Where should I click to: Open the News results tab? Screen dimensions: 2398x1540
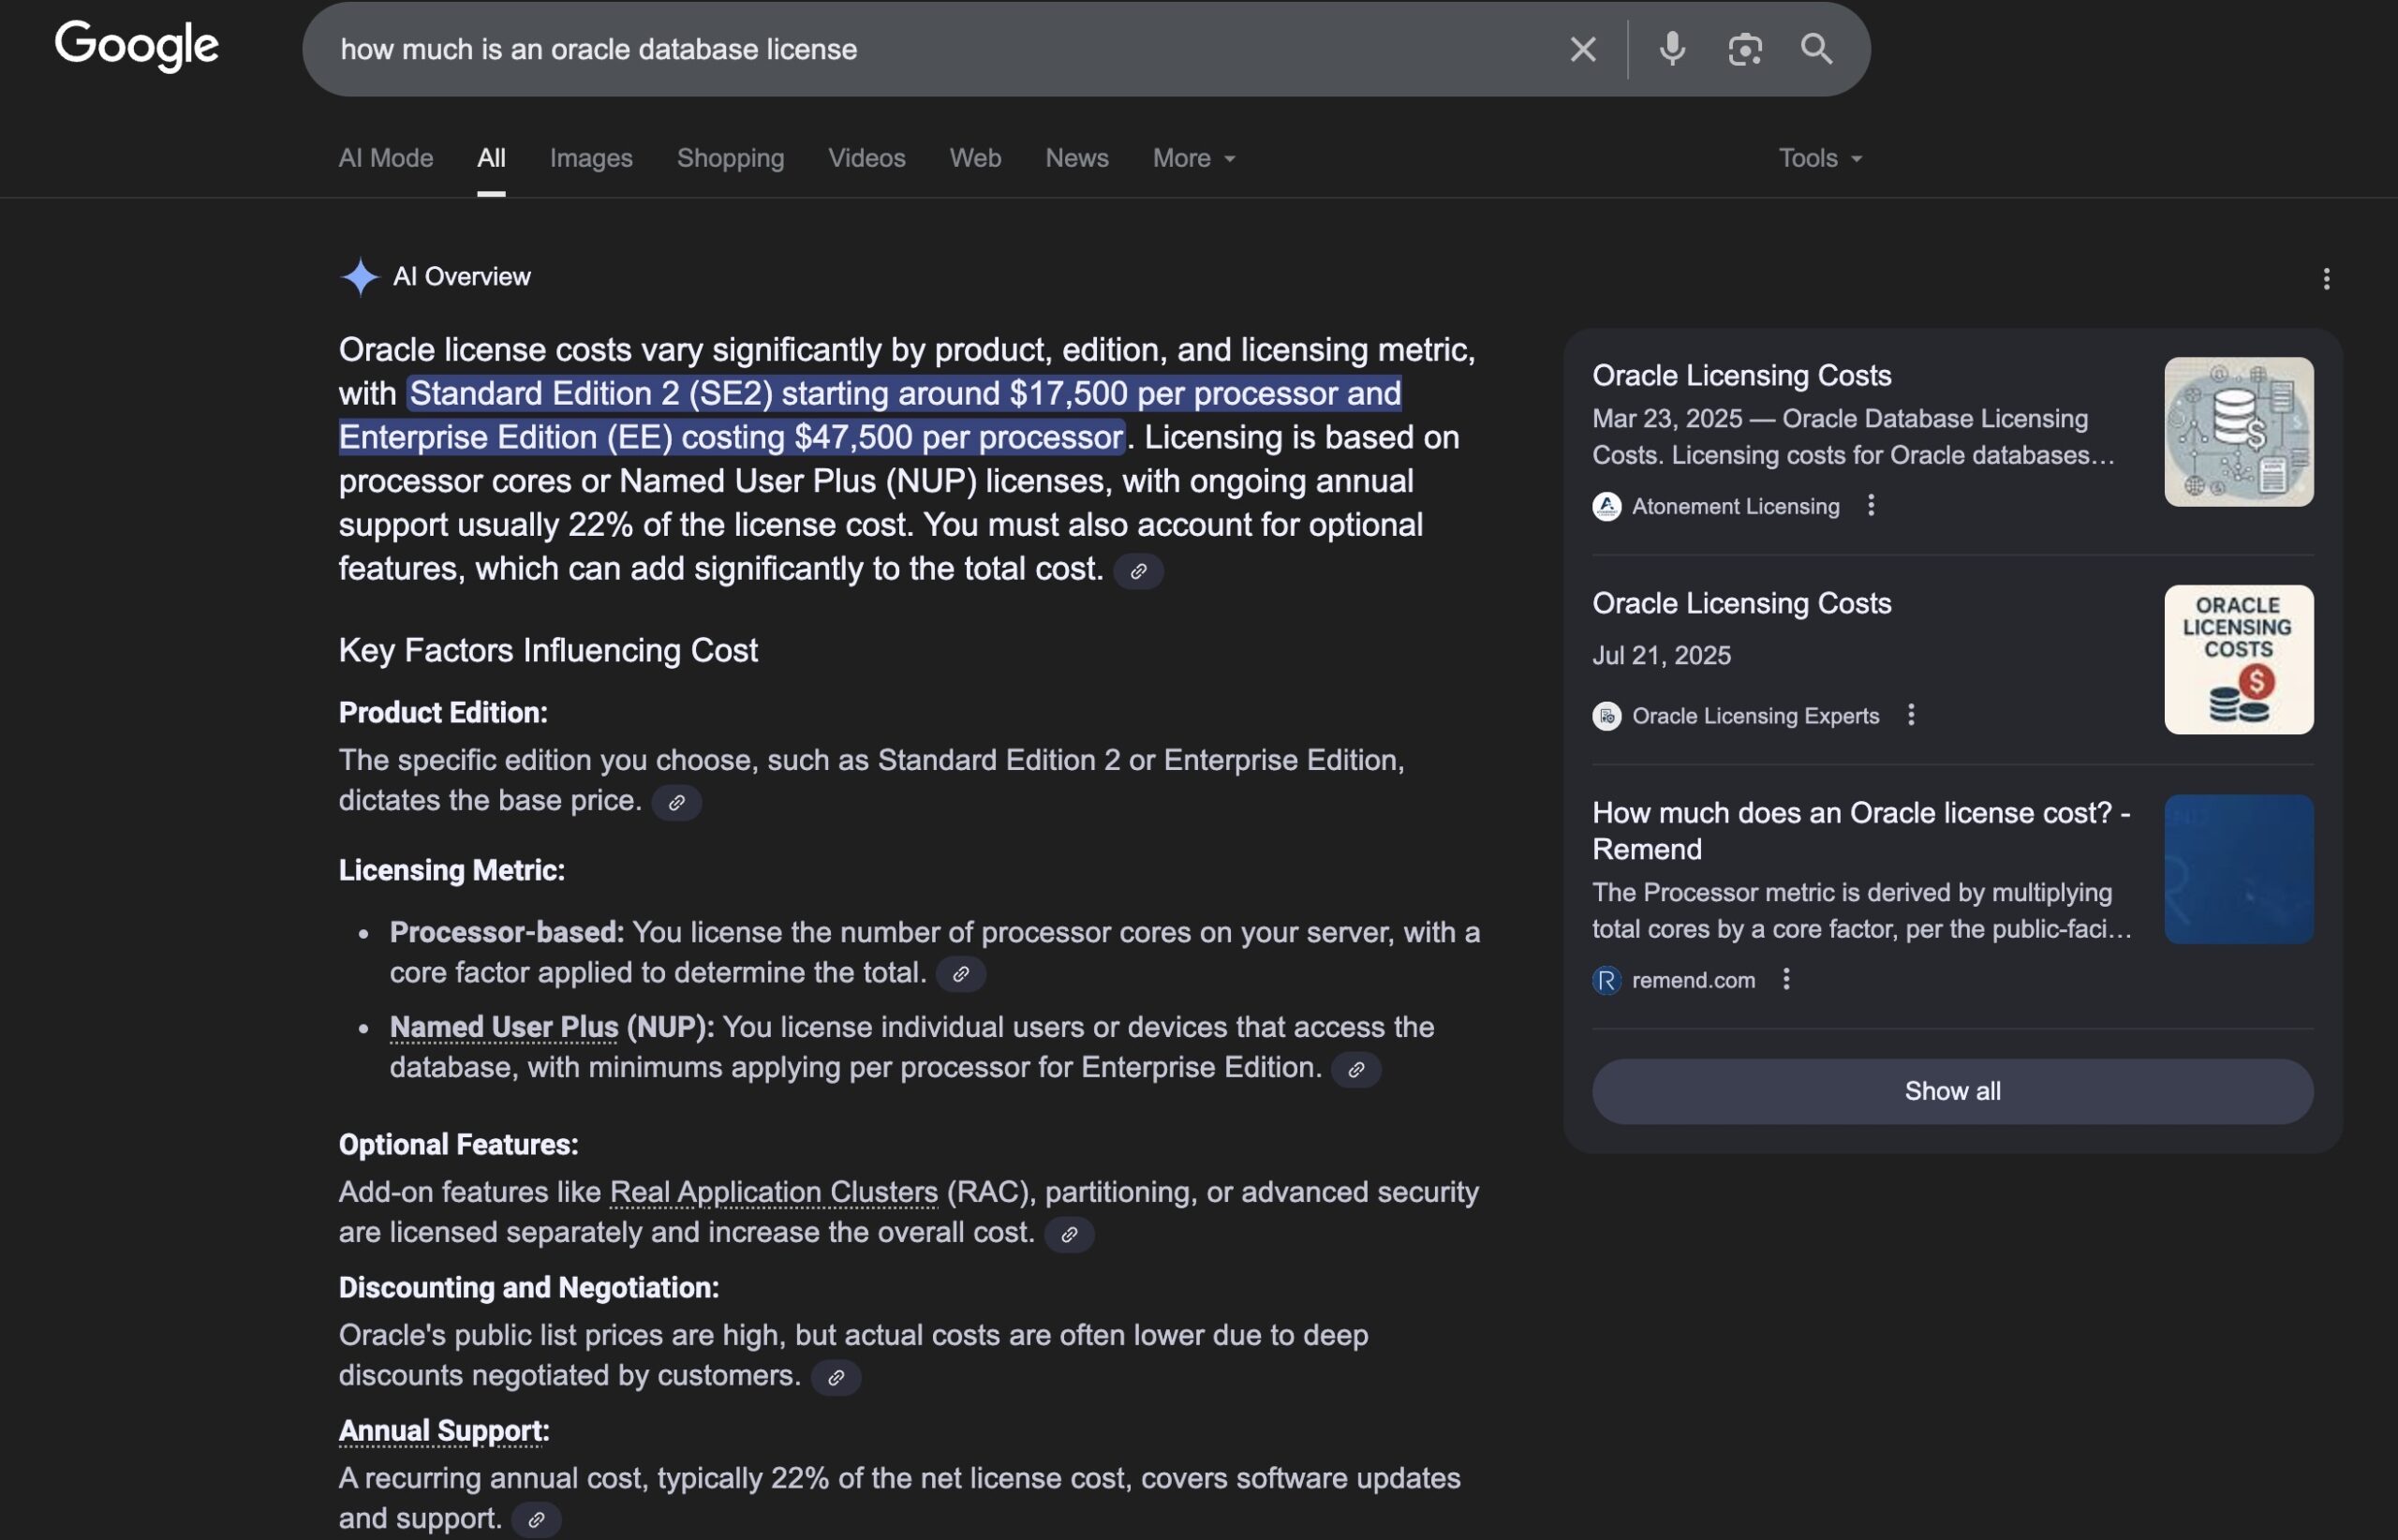pos(1076,158)
